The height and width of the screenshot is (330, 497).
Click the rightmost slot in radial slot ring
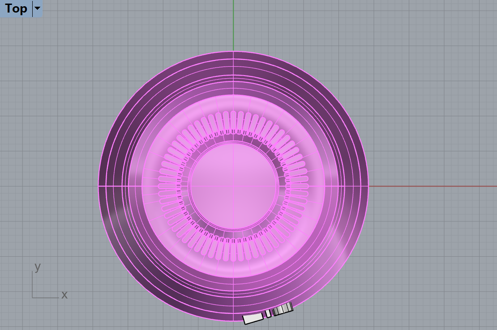click(x=300, y=186)
